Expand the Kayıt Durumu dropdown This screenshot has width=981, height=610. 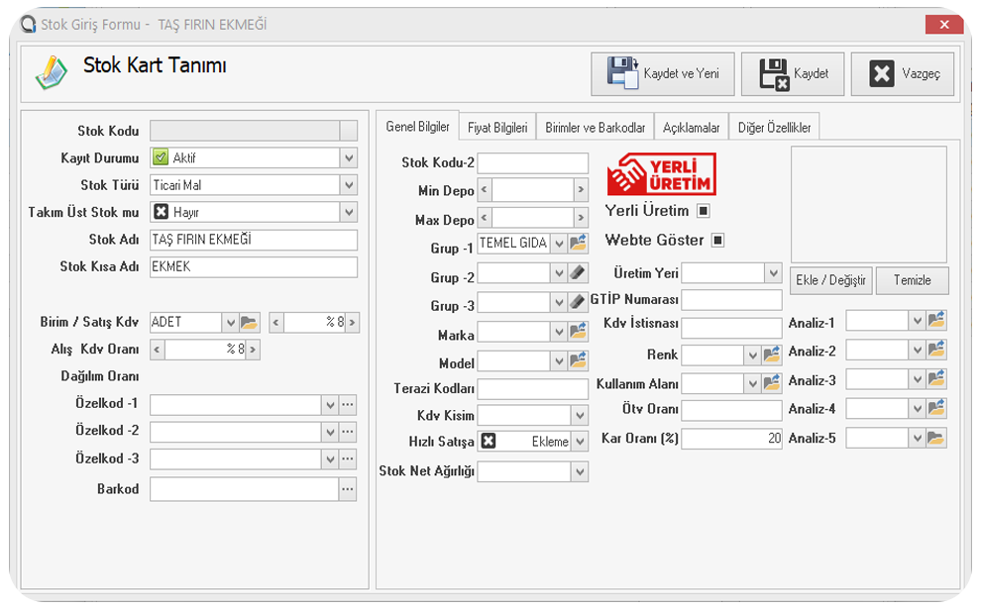(x=348, y=157)
